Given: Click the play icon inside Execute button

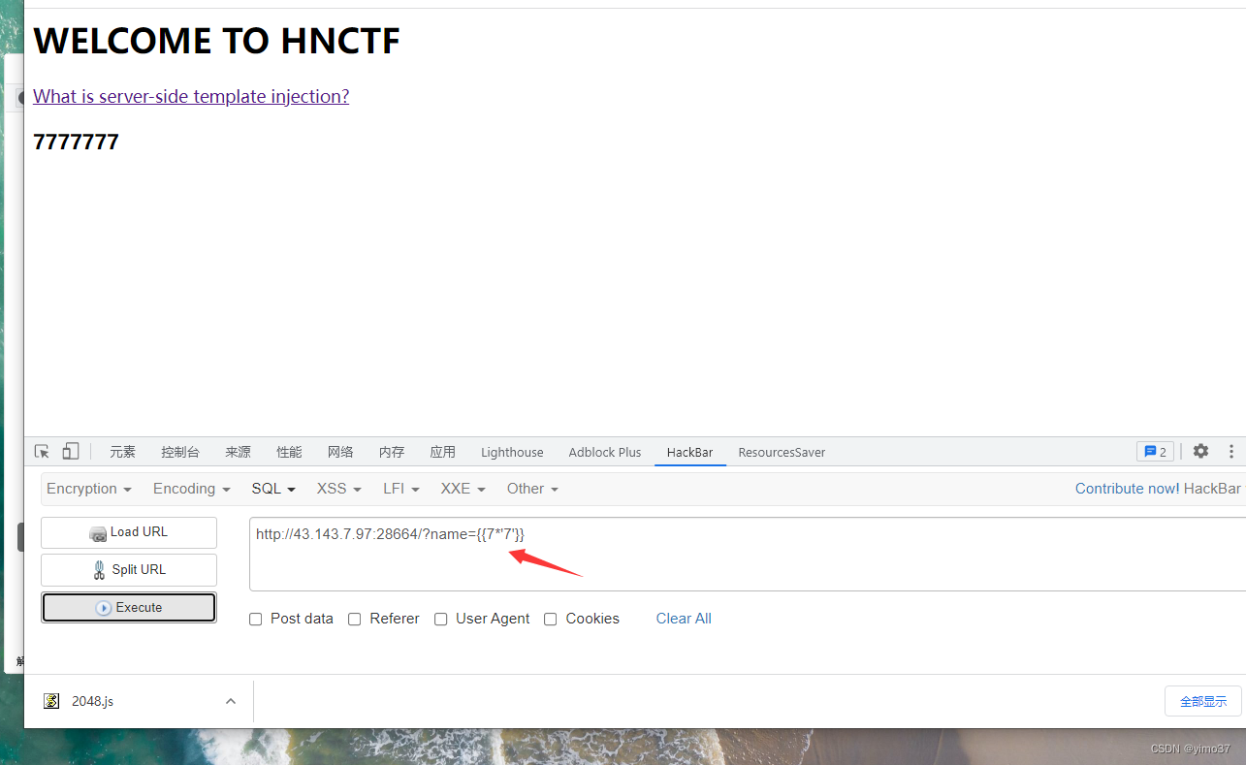Looking at the screenshot, I should point(103,605).
